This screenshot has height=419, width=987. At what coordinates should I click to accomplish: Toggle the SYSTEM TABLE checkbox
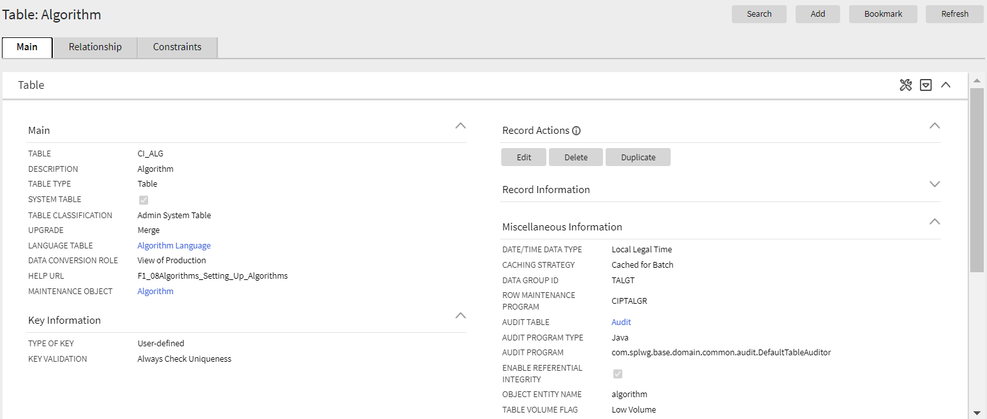pos(143,200)
